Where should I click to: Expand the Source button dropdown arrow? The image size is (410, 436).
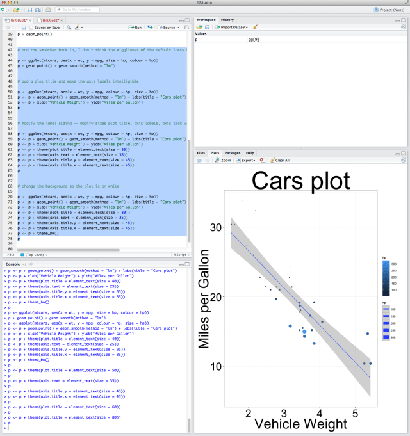tap(179, 28)
